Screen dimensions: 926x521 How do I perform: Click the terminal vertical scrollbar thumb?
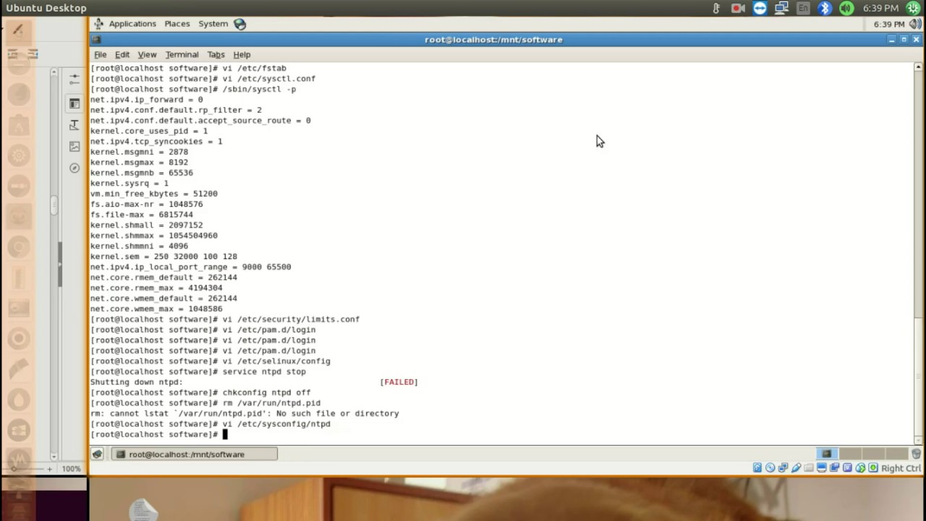919,376
